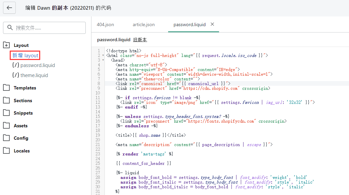The width and height of the screenshot is (349, 195).
Task: Close the password.liquid tab
Action: pos(212,24)
